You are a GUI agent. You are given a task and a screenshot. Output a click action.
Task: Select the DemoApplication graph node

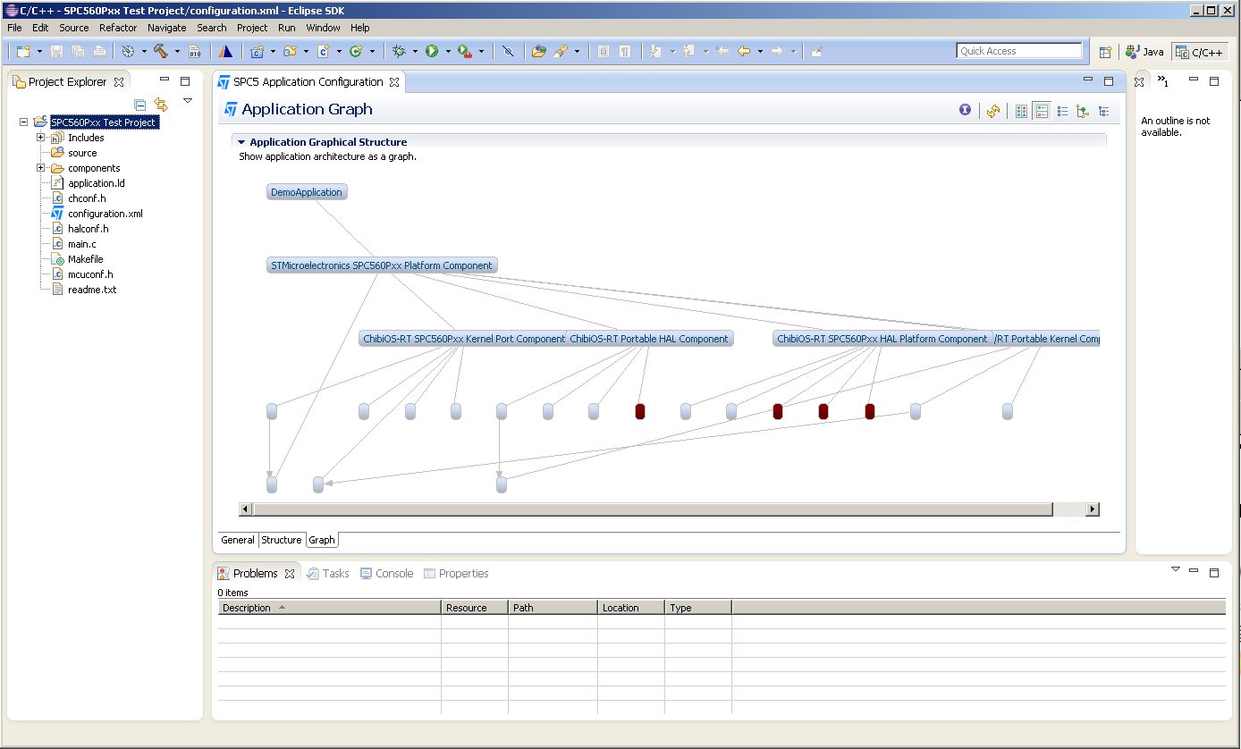(x=307, y=192)
